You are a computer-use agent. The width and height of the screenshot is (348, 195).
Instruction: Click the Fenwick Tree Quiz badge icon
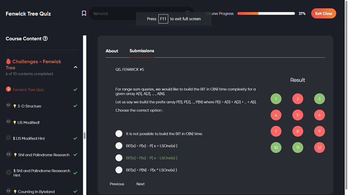tap(8, 89)
